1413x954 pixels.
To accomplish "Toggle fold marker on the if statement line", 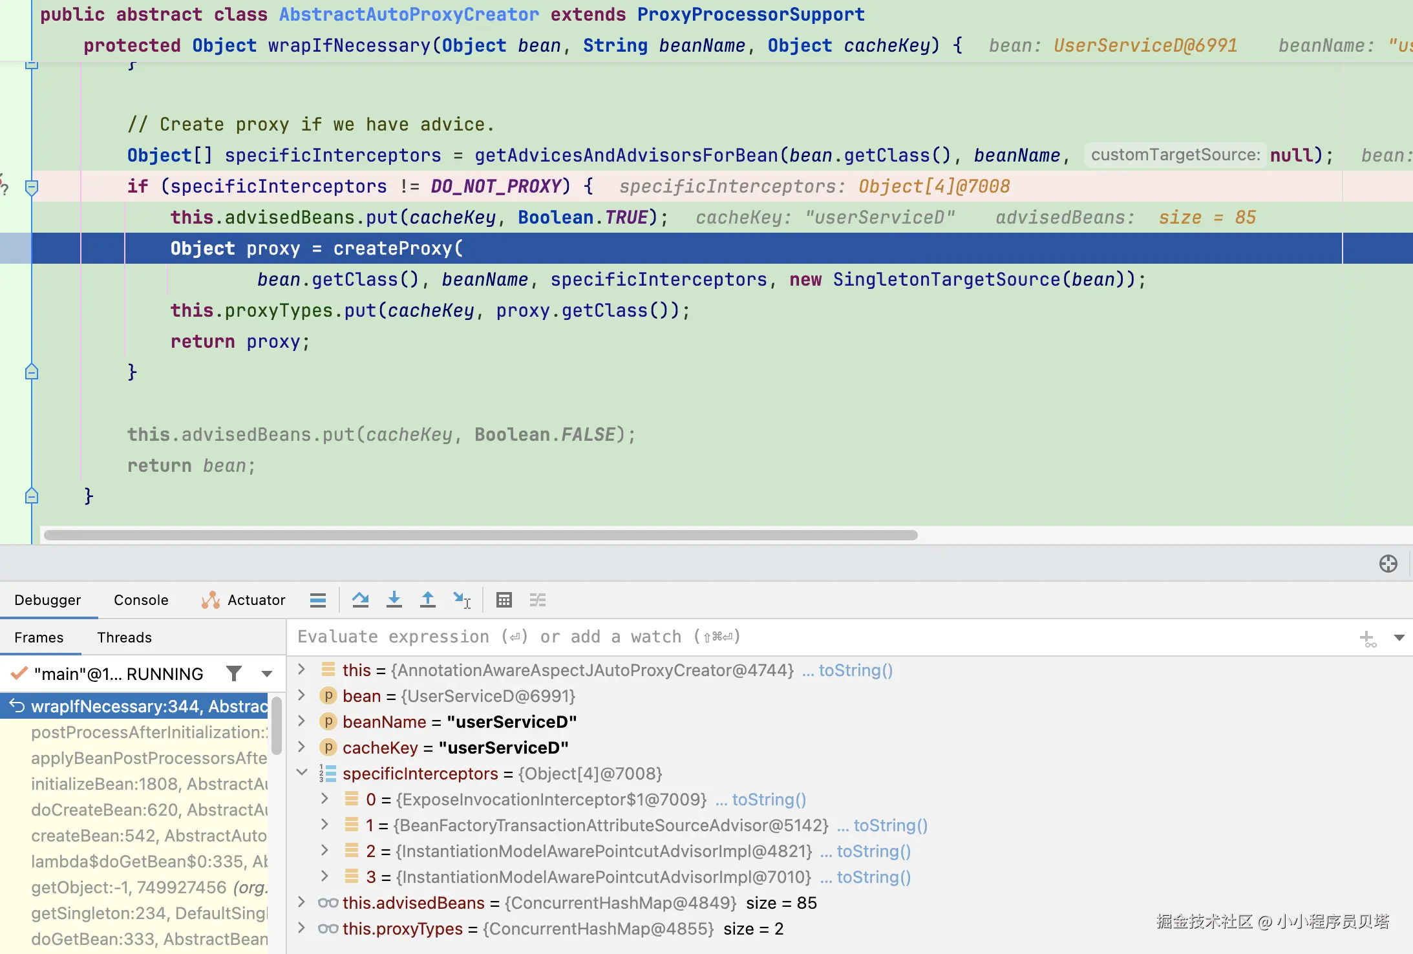I will [x=31, y=187].
